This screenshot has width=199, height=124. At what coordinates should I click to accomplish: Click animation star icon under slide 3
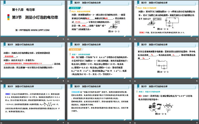(135, 39)
